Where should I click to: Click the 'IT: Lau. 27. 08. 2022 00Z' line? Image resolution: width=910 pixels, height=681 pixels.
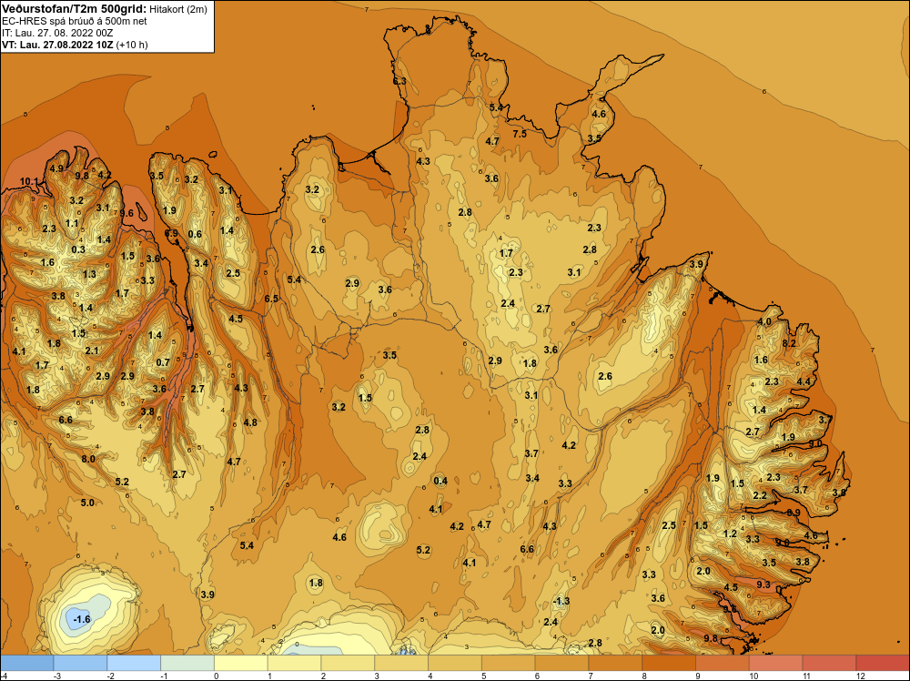tap(57, 33)
